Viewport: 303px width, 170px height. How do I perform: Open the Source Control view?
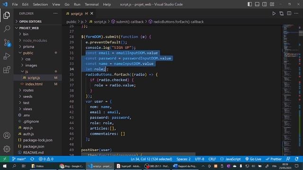pyautogui.click(x=7, y=42)
